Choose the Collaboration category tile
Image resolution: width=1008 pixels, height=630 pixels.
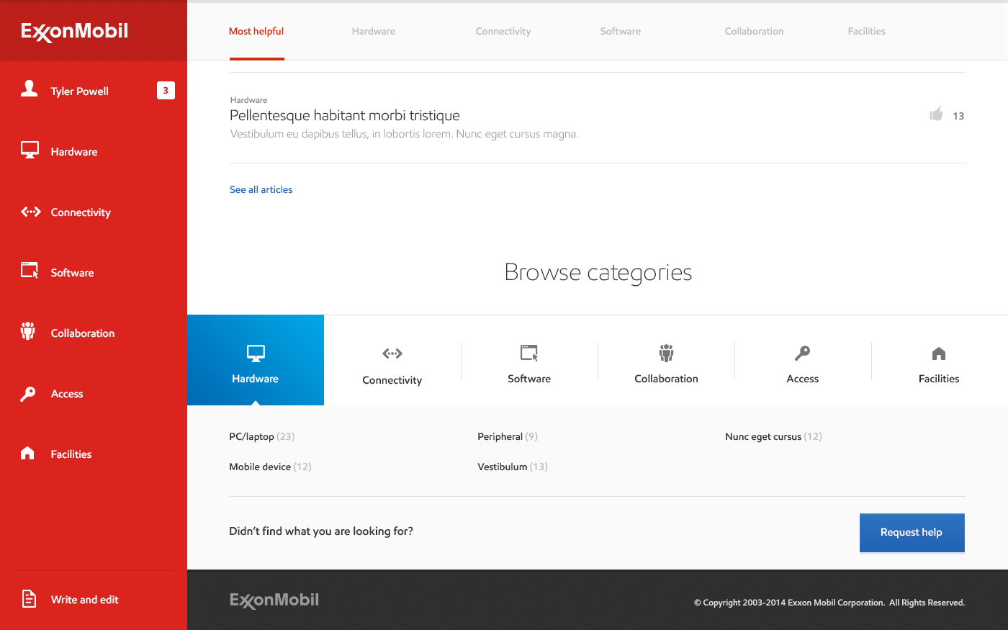666,362
